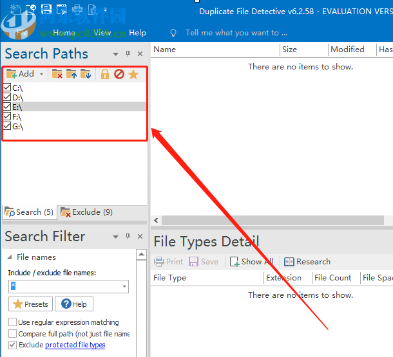Enable Compare full path checkbox
The height and width of the screenshot is (357, 393).
pyautogui.click(x=12, y=334)
